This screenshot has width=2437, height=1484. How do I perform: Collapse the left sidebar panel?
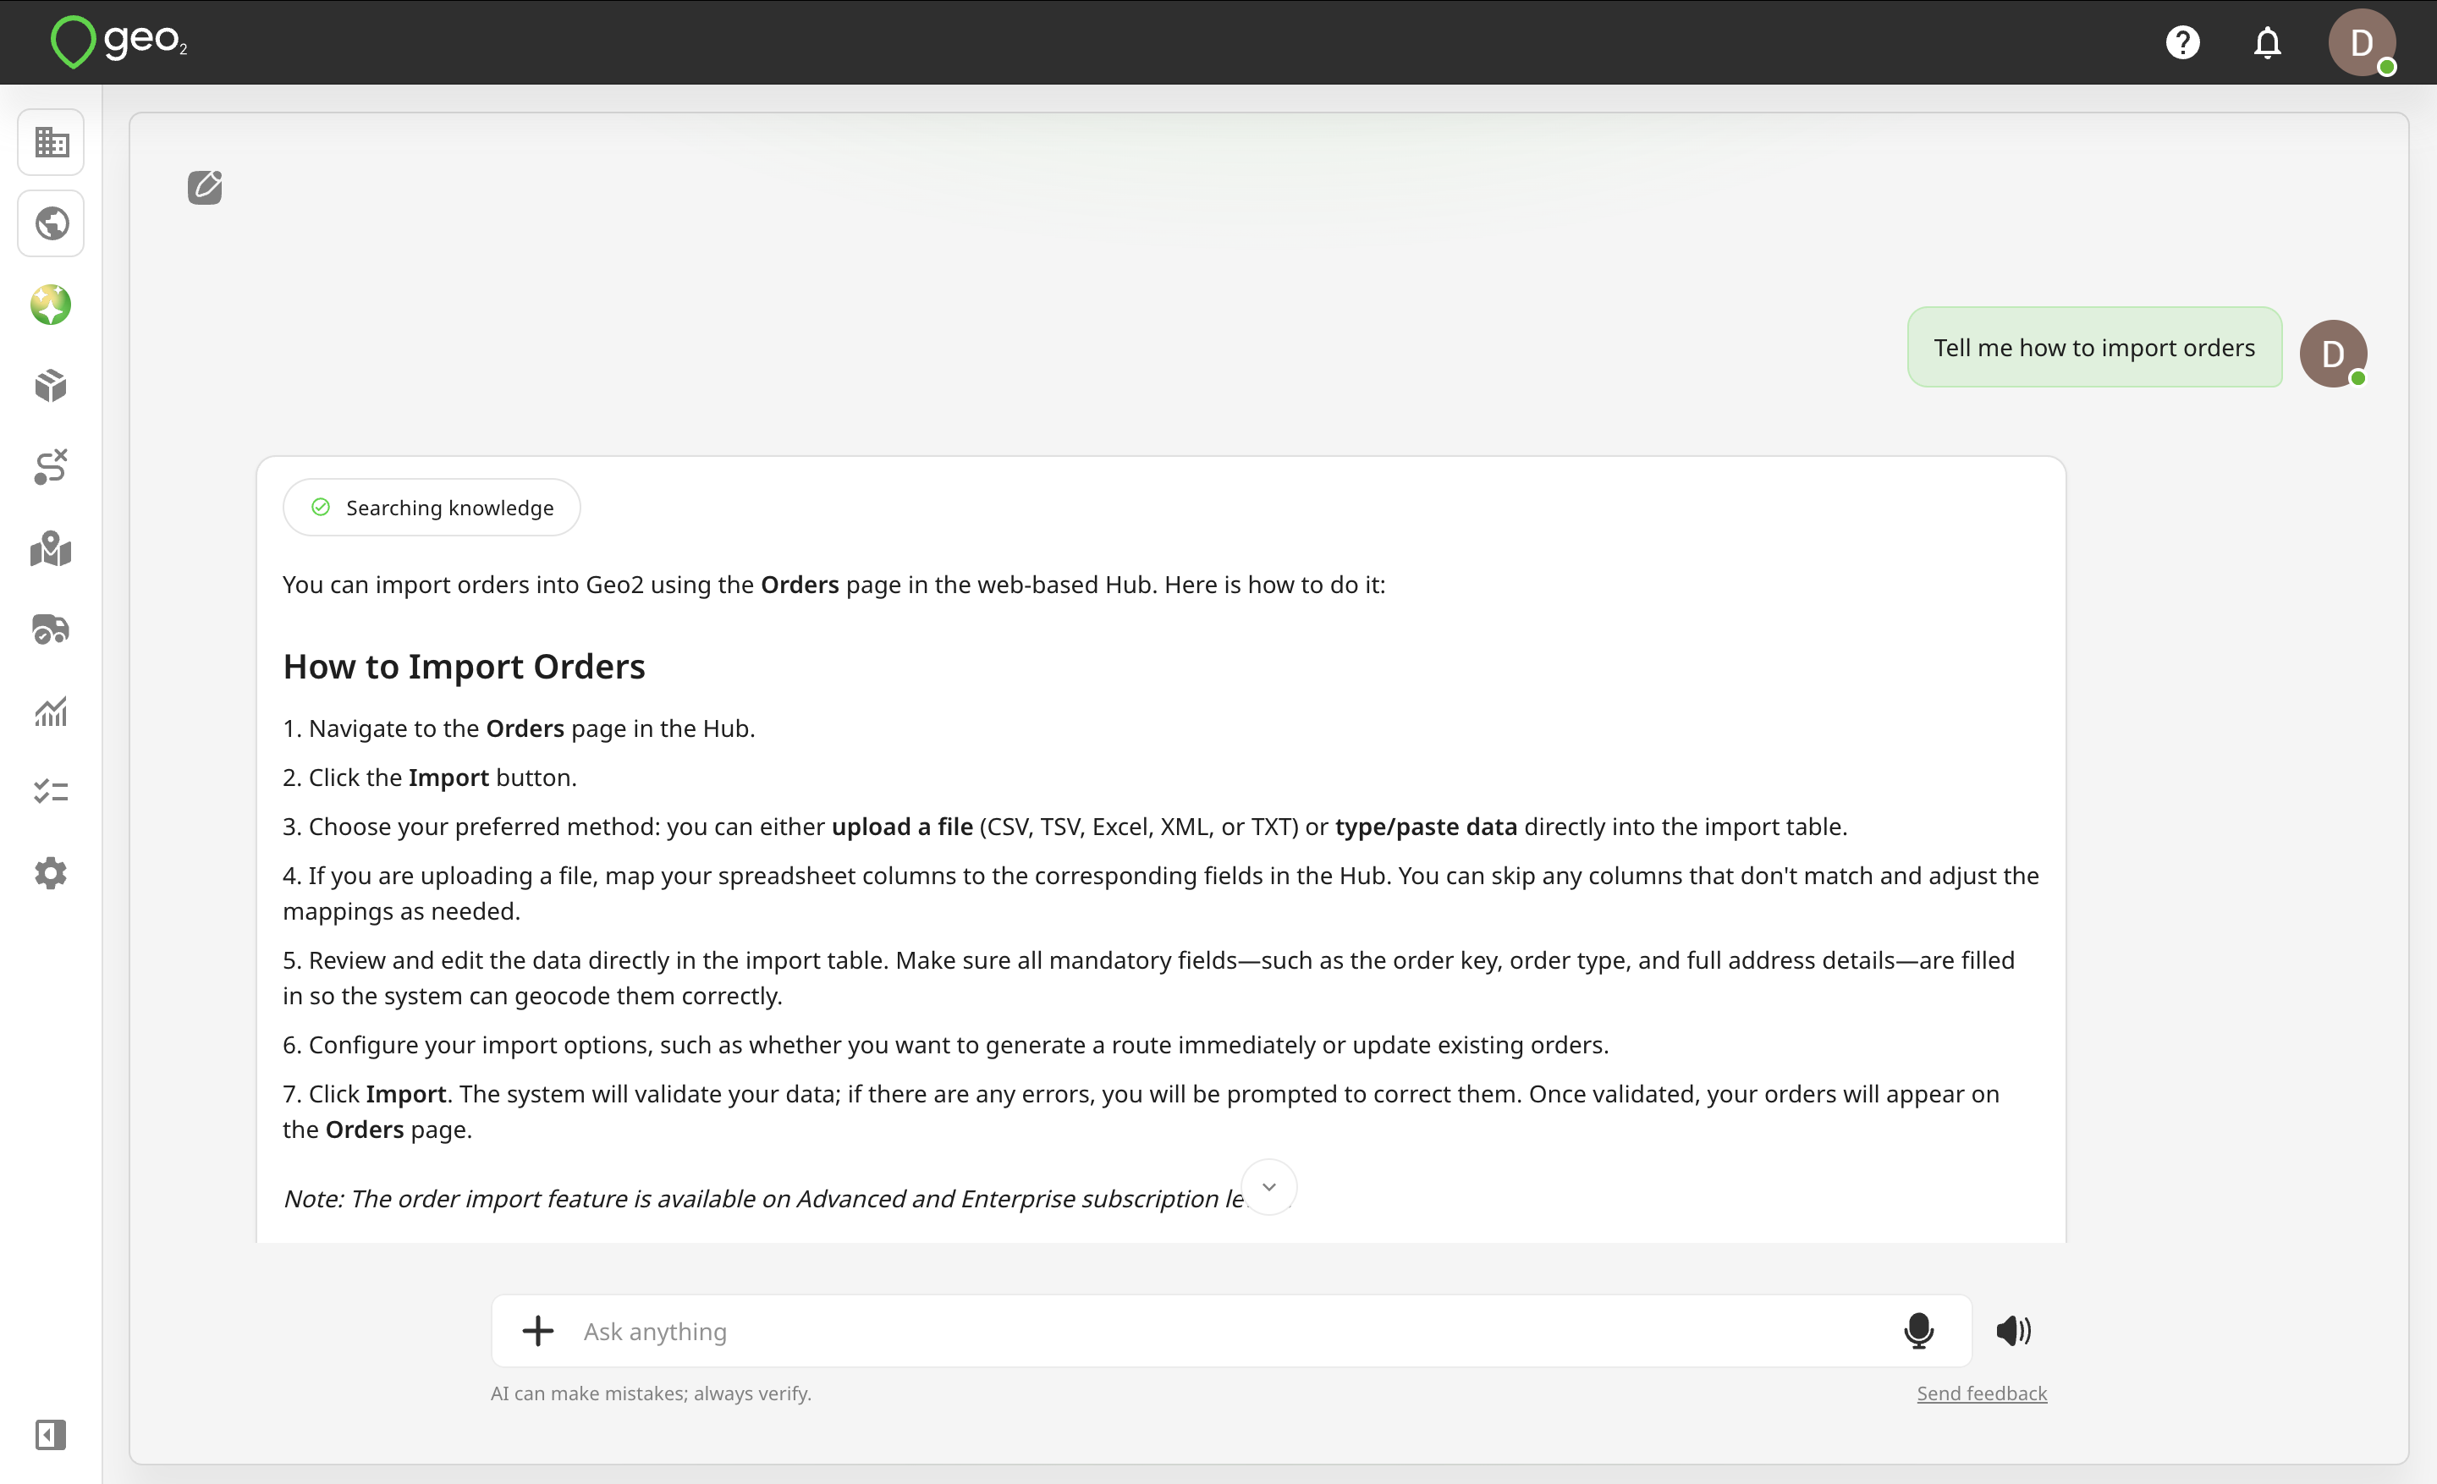51,1435
